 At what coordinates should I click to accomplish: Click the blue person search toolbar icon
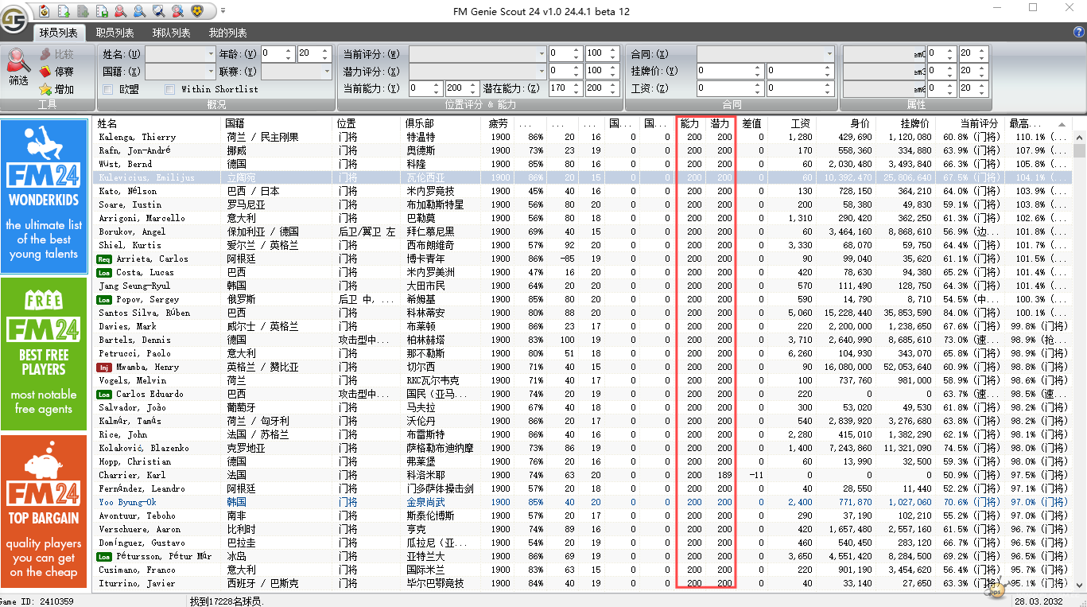point(139,10)
